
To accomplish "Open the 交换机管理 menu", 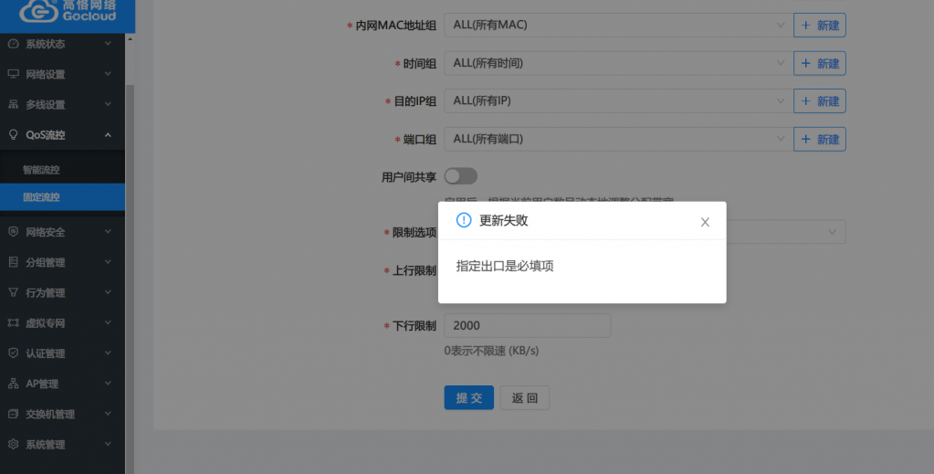I will coord(63,415).
